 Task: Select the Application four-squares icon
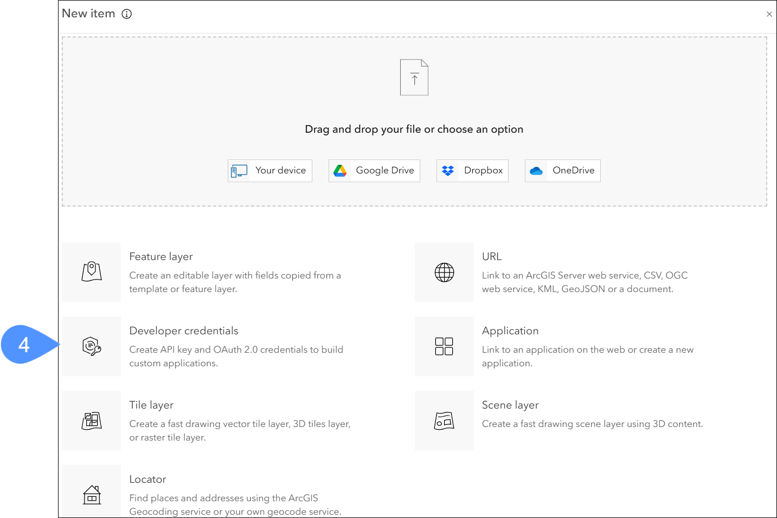444,346
